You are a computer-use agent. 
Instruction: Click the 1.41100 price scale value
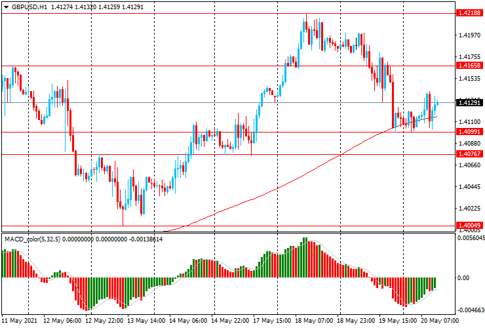470,122
